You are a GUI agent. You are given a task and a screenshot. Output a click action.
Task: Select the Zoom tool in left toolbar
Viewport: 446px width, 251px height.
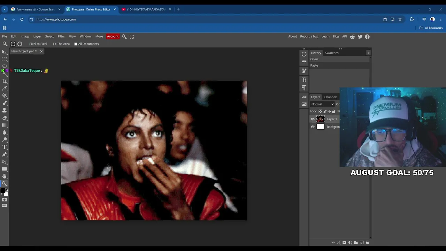click(x=4, y=183)
